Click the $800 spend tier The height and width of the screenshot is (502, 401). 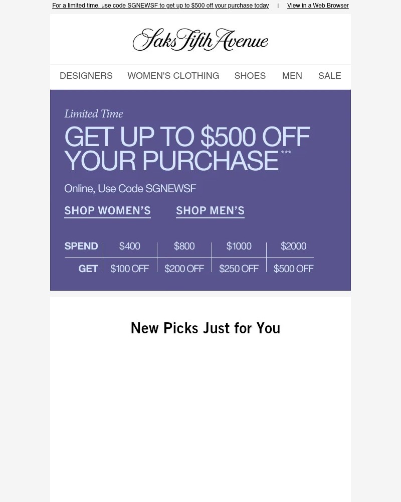pos(184,246)
